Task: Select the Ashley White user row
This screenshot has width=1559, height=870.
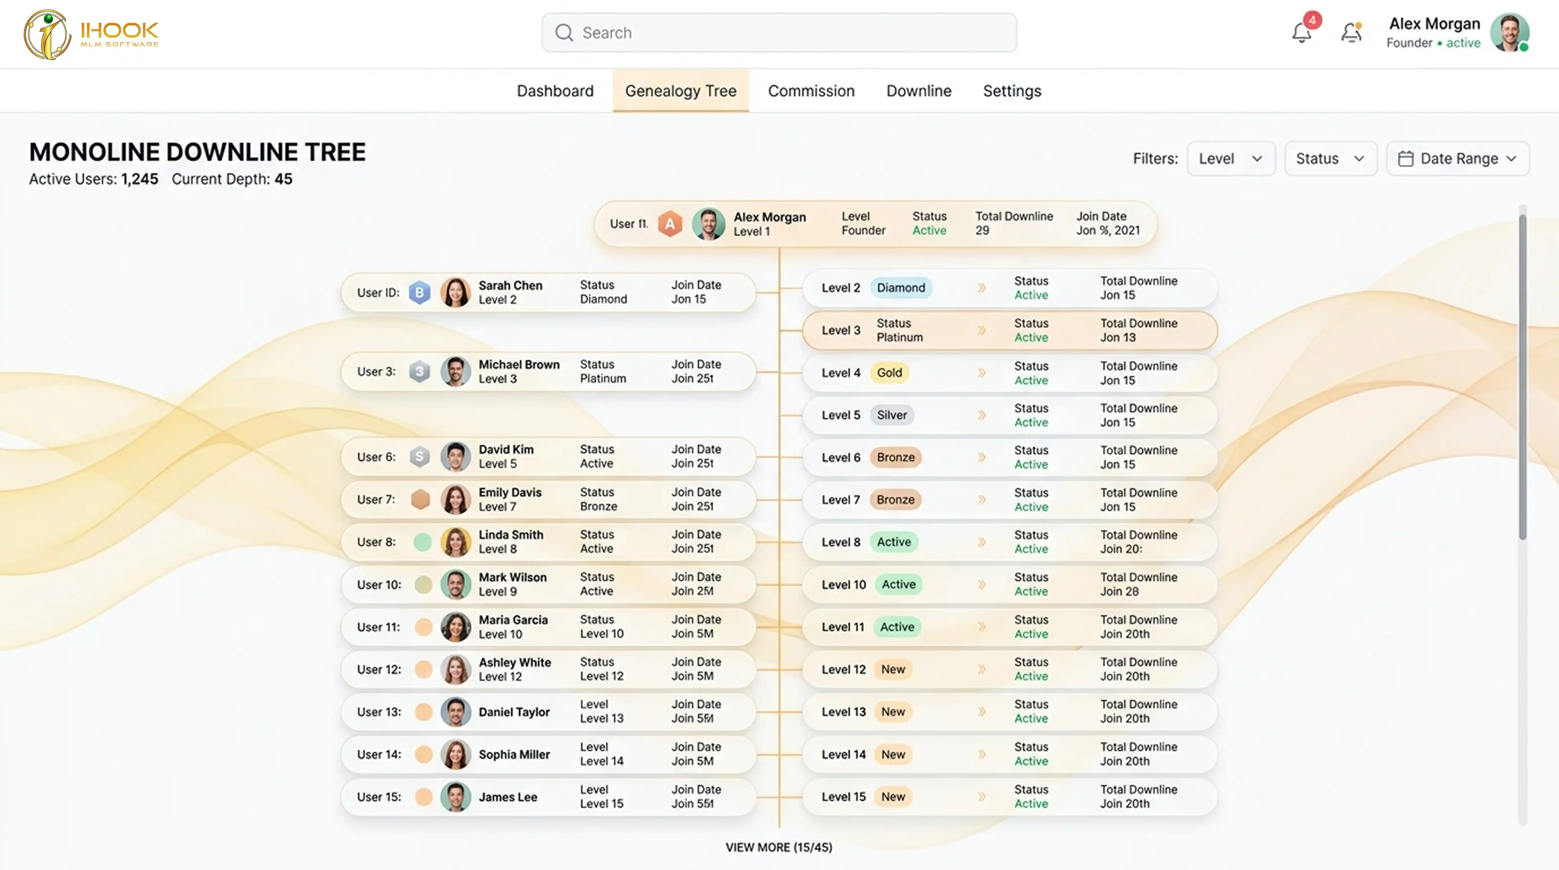Action: 548,669
